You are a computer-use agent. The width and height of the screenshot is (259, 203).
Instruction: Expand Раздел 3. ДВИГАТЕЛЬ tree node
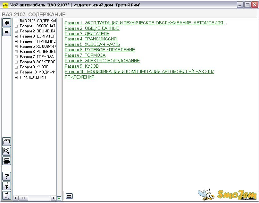(x=16, y=36)
